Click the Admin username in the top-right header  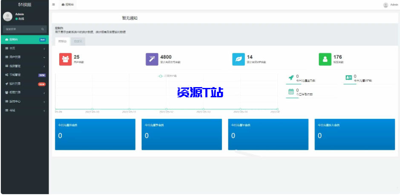[x=394, y=5]
